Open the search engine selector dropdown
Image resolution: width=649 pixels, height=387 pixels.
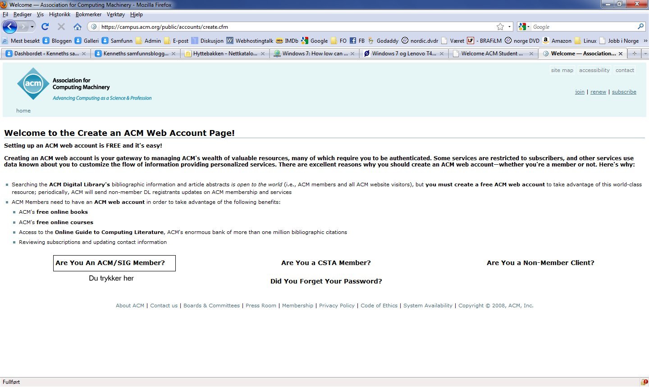(524, 27)
